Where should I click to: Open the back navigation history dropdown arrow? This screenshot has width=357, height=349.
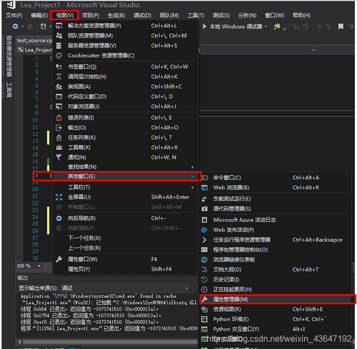pyautogui.click(x=22, y=27)
